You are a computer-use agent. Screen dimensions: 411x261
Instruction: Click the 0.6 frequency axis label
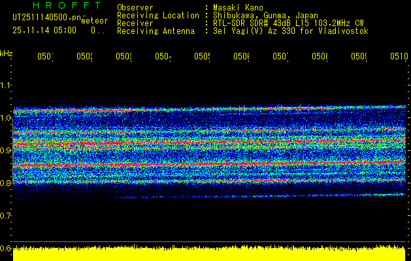click(x=5, y=248)
